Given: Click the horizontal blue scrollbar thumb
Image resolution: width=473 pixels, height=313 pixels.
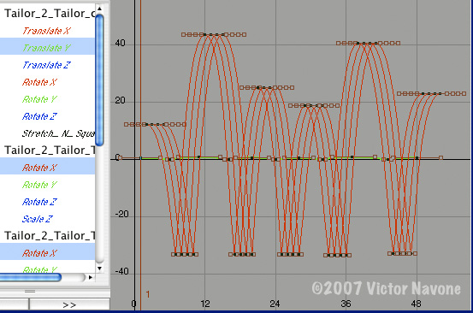Looking at the screenshot, I should 30,277.
